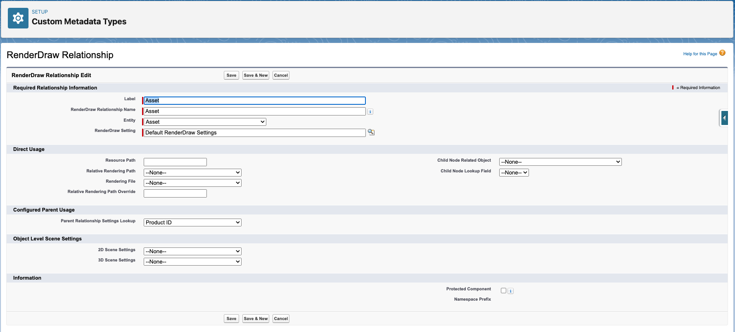Click info icon beside RenderDraw Relationship Name
Image resolution: width=735 pixels, height=332 pixels.
pos(370,112)
